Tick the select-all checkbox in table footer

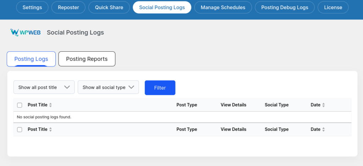coord(20,130)
